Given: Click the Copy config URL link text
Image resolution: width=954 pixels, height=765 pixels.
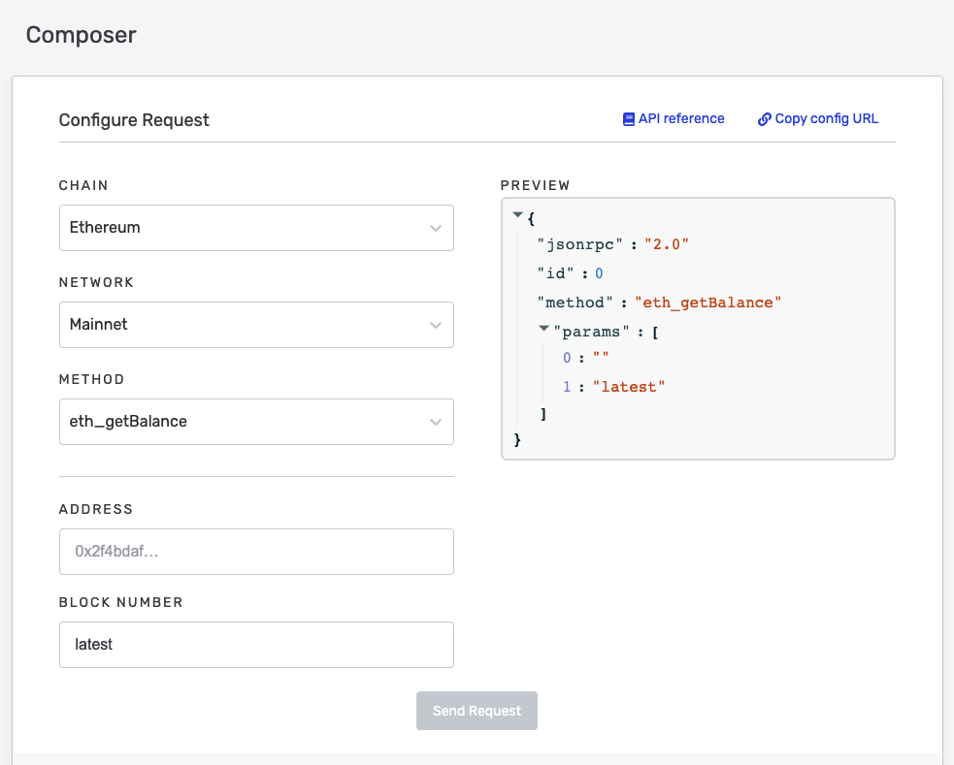Looking at the screenshot, I should tap(826, 119).
